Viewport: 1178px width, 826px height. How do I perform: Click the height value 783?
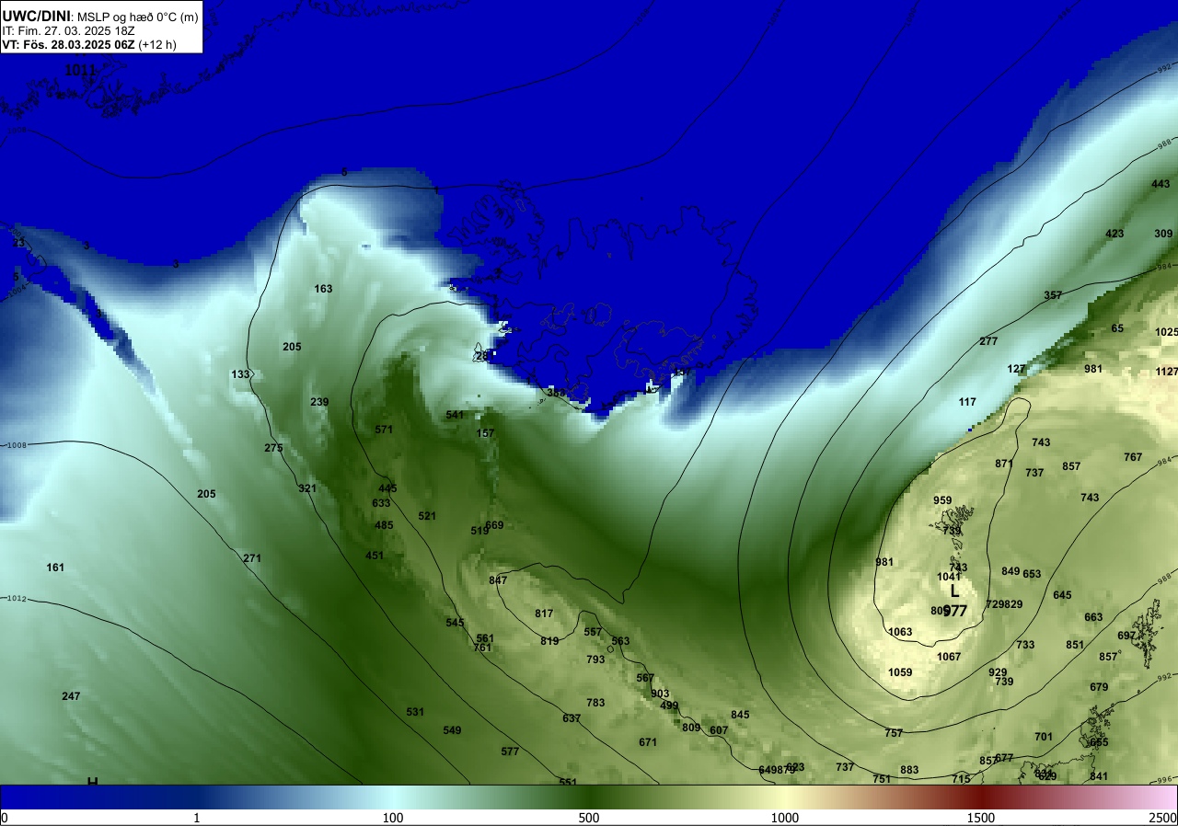(x=595, y=703)
